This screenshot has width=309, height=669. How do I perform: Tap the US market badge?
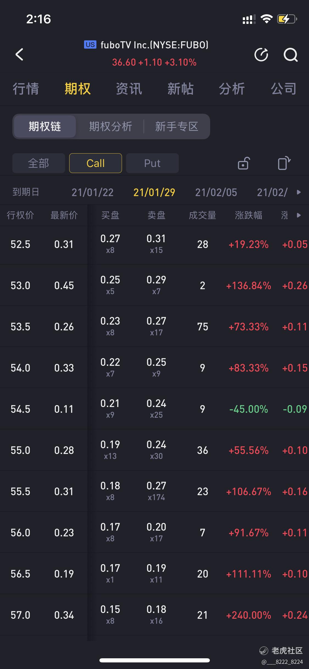click(x=90, y=44)
